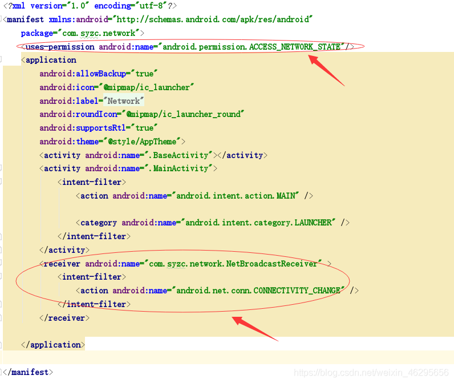Click the @mipmap/ic_launcher_round value

[183, 114]
